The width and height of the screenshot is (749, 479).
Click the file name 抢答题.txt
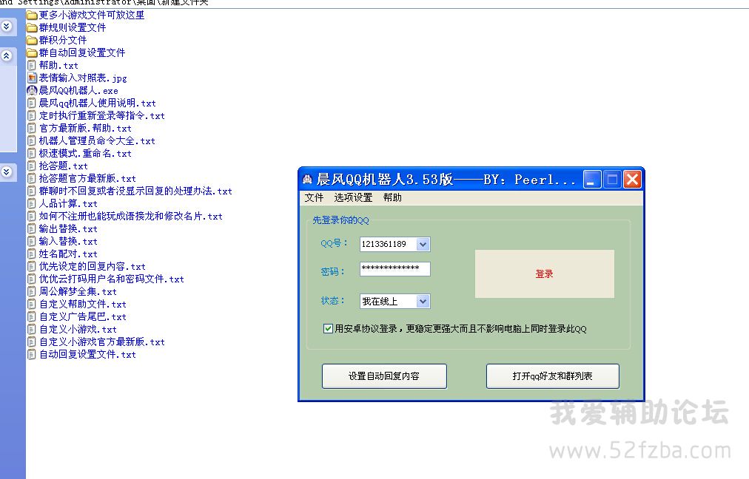click(63, 166)
